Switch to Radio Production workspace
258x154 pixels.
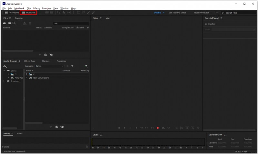coord(201,13)
